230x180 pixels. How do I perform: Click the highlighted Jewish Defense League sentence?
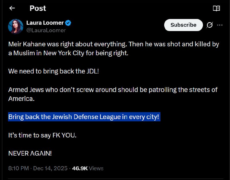point(84,117)
